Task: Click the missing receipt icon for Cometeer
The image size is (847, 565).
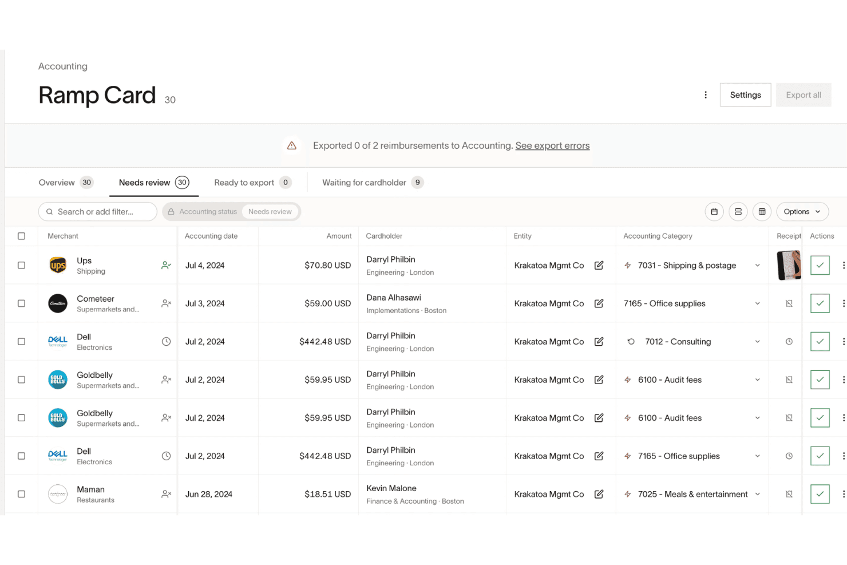Action: pos(789,303)
